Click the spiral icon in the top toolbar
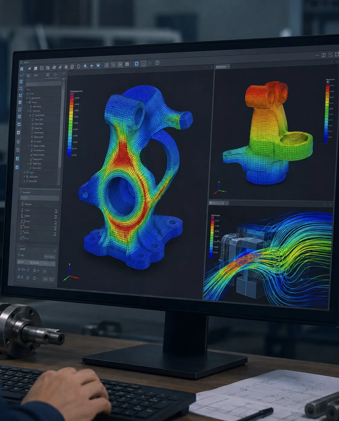This screenshot has width=339, height=421. point(54,67)
